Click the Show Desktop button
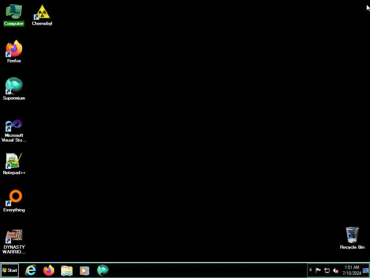Screen dimensions: 370x278 click(366, 270)
